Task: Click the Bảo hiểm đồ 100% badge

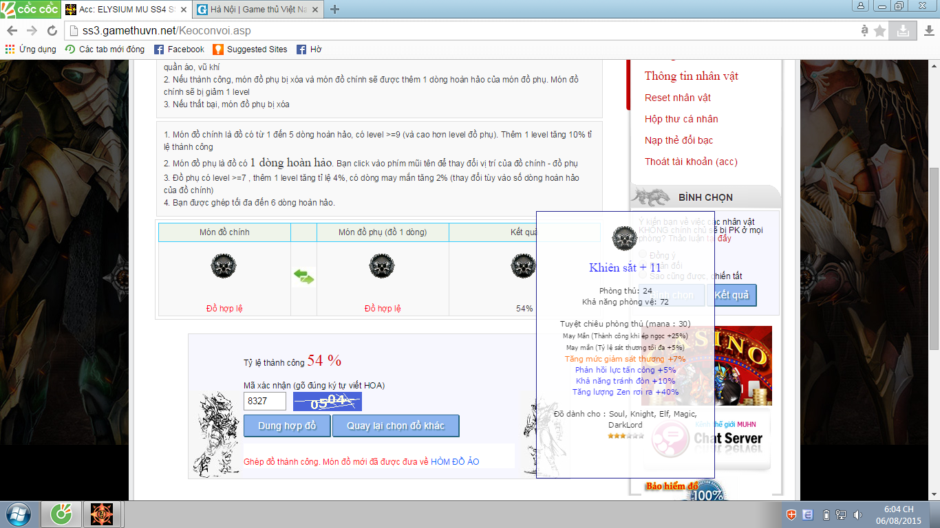Action: [685, 490]
